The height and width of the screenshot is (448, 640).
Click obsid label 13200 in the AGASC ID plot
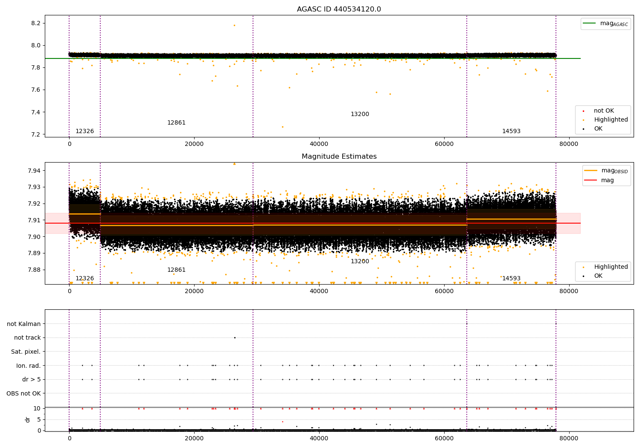360,114
